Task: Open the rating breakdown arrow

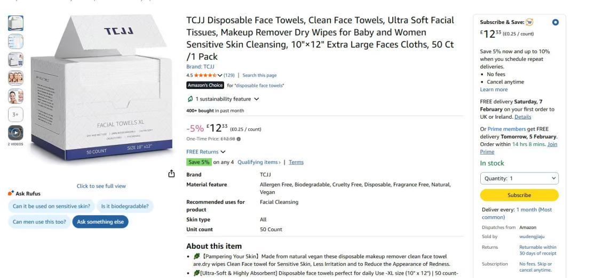Action: coord(220,75)
